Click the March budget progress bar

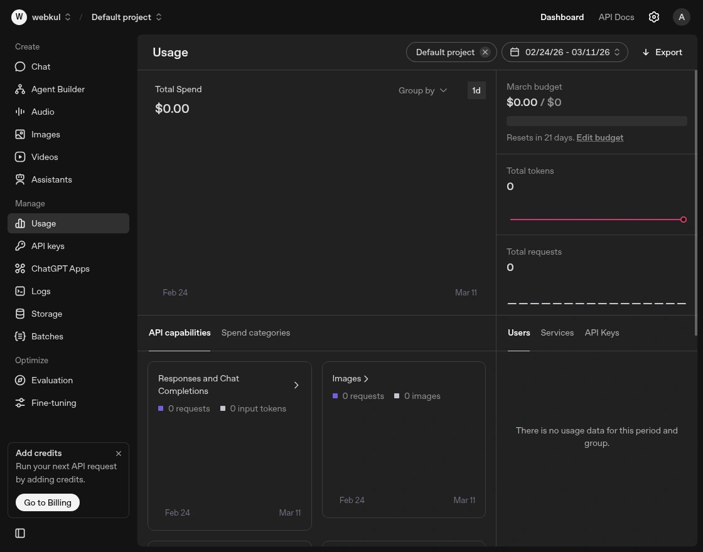(596, 121)
